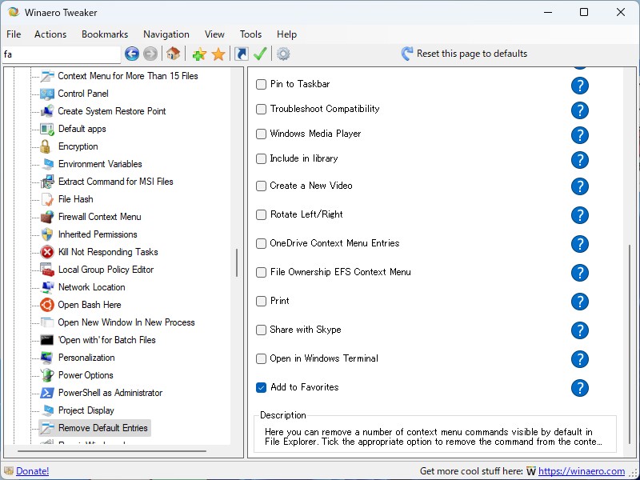Open settings with the gear icon
The width and height of the screenshot is (640, 480).
(283, 54)
